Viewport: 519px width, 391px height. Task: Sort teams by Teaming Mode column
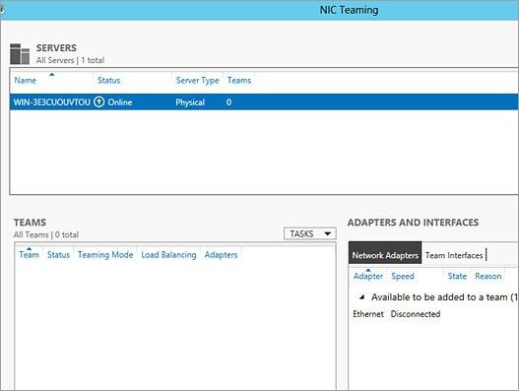coord(105,255)
